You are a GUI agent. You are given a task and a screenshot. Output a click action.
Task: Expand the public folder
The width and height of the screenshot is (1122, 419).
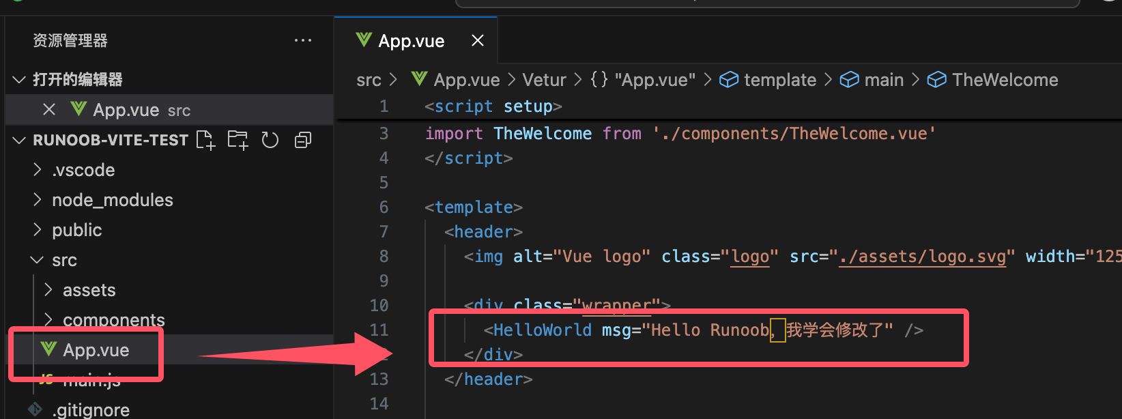[76, 230]
